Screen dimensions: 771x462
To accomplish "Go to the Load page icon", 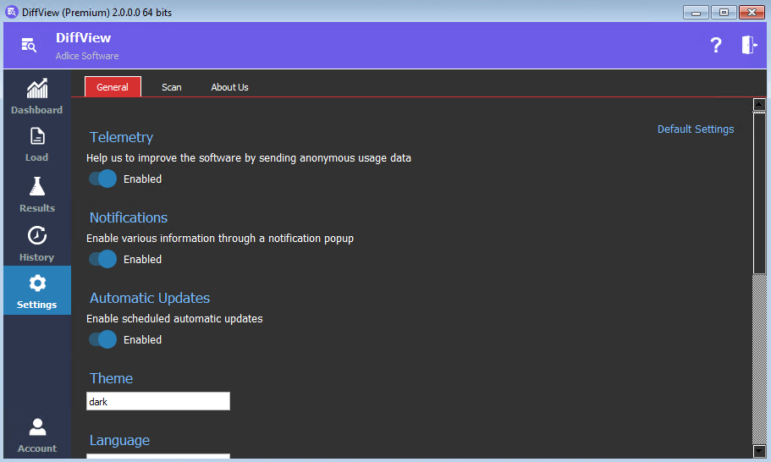I will click(37, 136).
